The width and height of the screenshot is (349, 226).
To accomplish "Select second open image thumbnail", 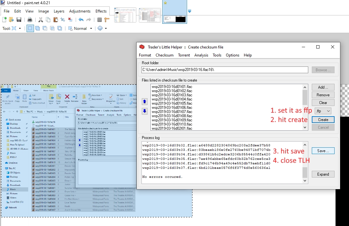I will point(150,15).
